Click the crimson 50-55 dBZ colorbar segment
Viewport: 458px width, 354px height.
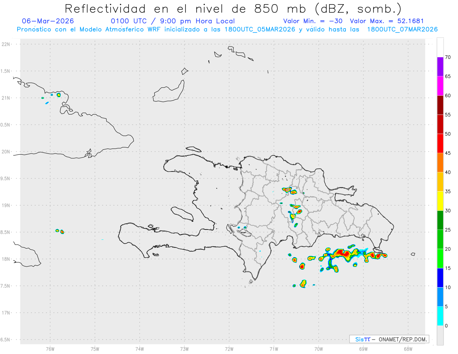pos(440,124)
